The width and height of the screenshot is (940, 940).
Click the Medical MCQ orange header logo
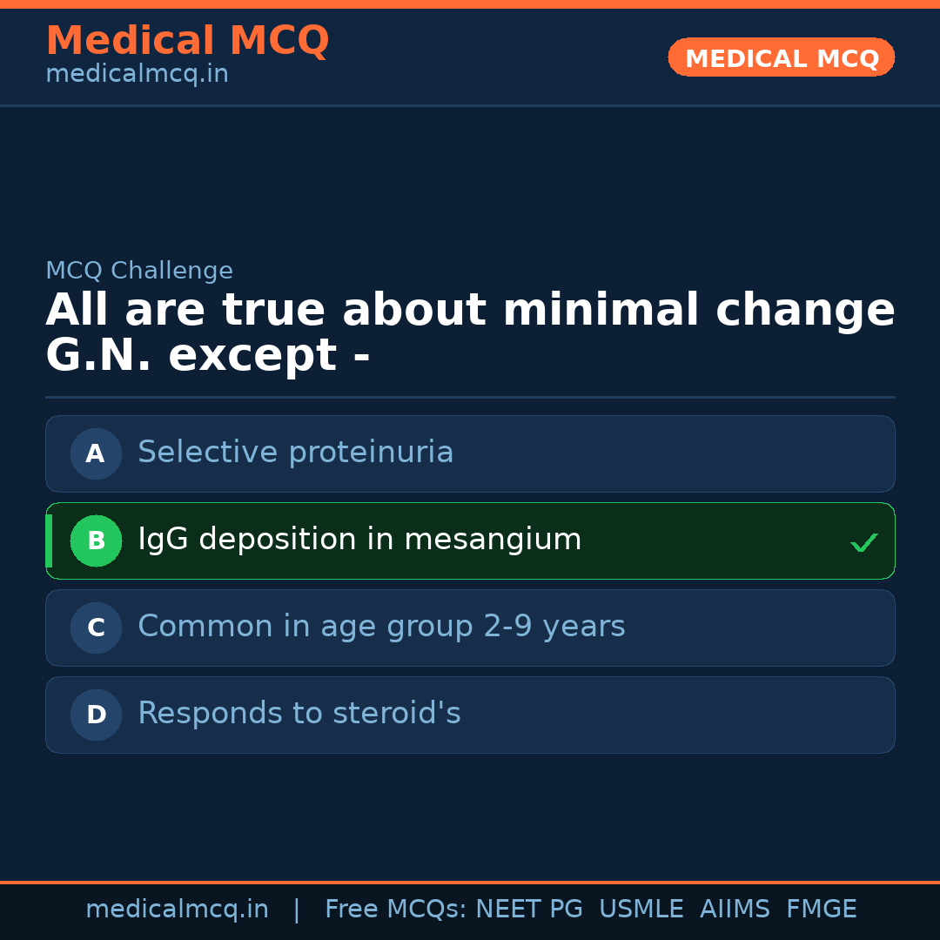pos(187,40)
